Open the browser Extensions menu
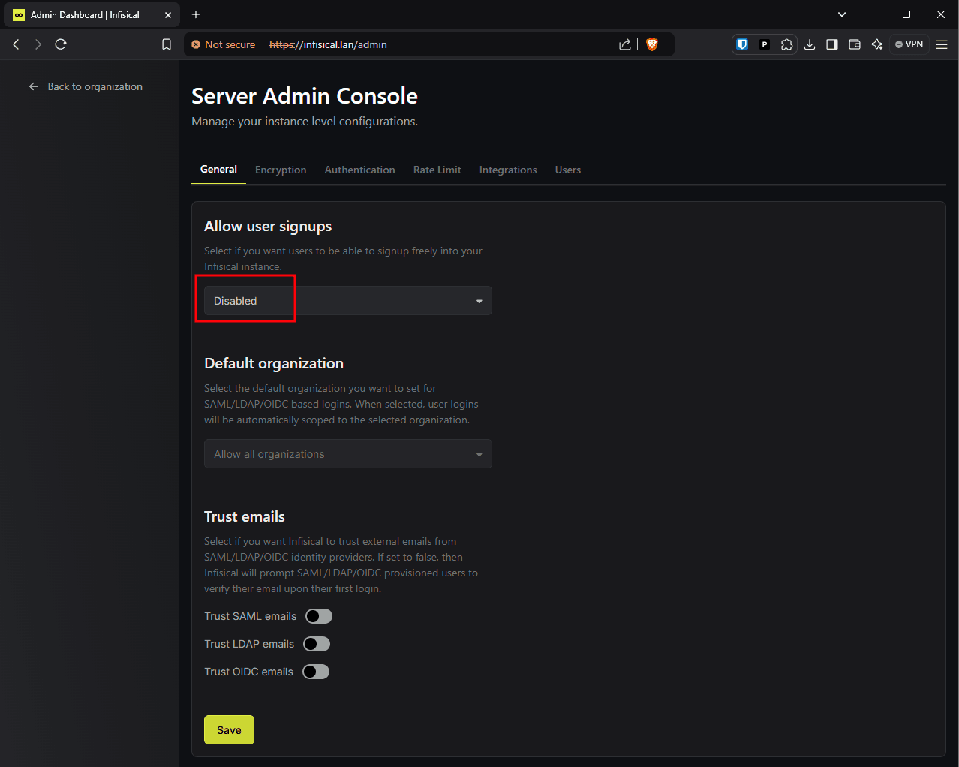Viewport: 959px width, 767px height. (x=786, y=44)
